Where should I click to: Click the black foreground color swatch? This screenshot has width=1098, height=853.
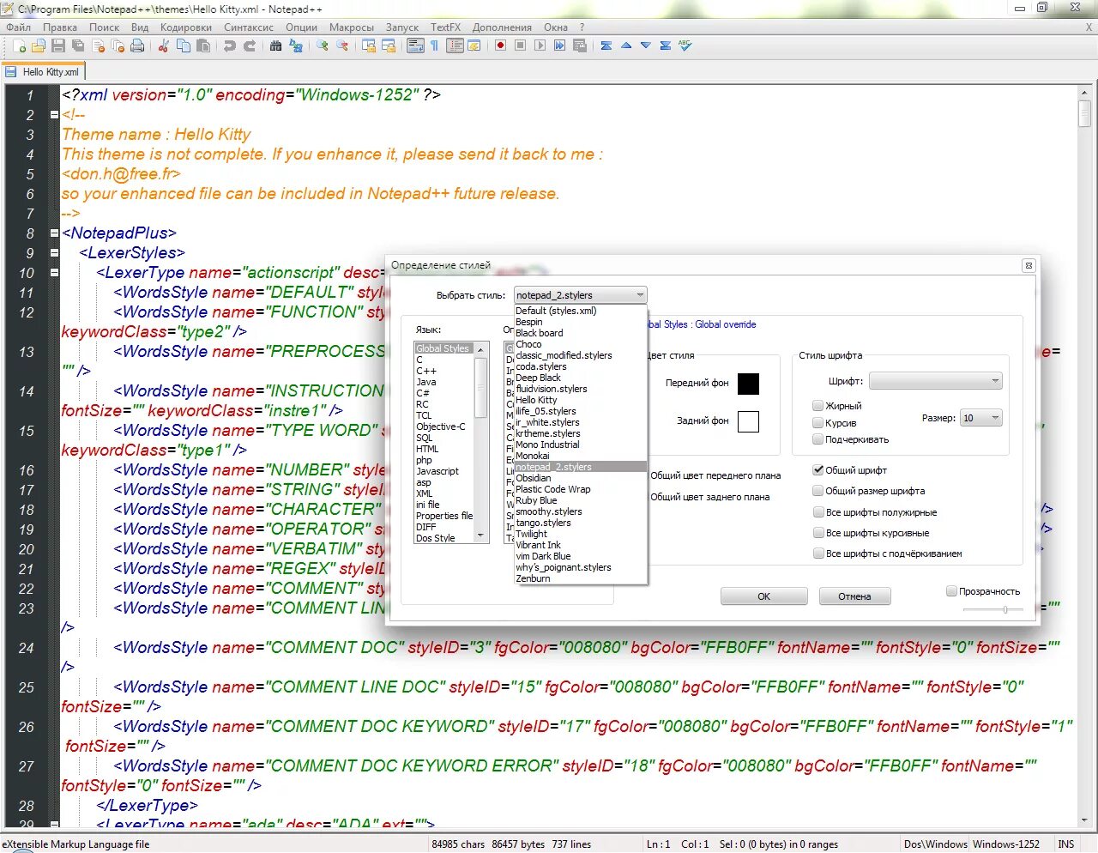748,384
